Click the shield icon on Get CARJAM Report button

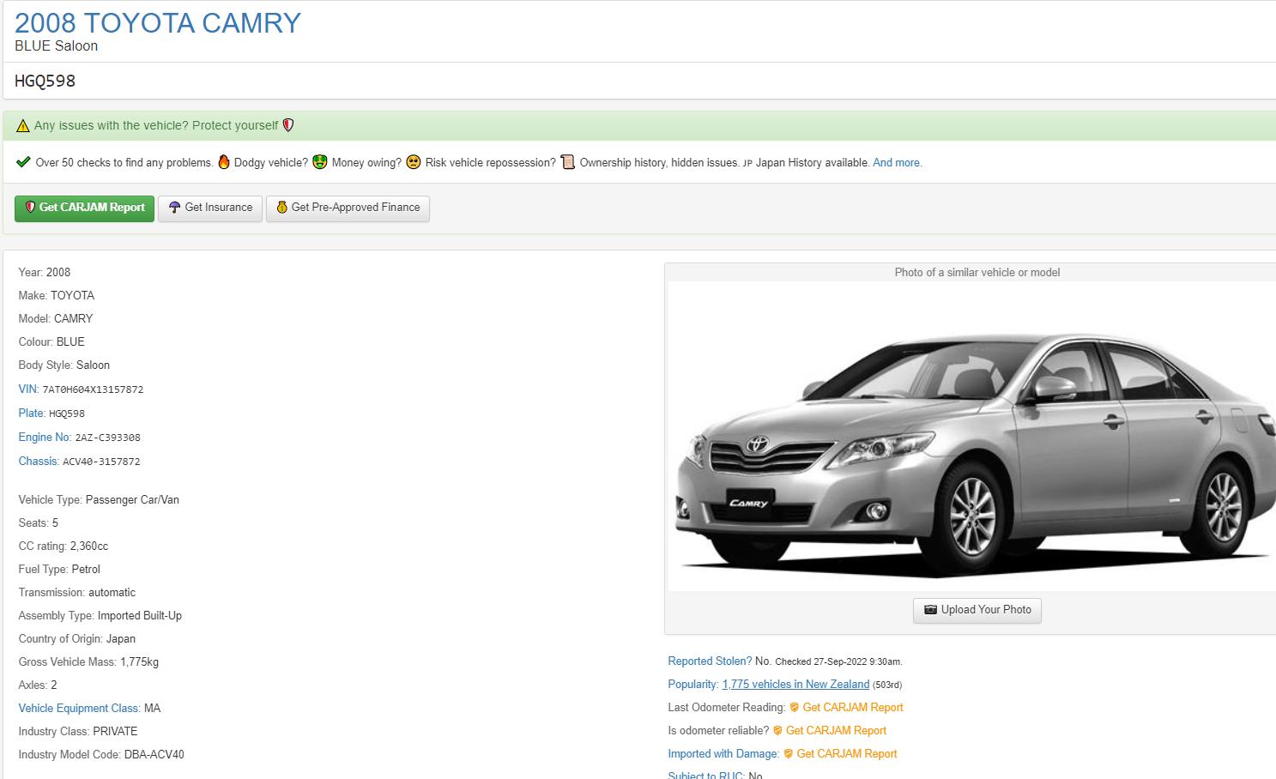click(x=30, y=208)
